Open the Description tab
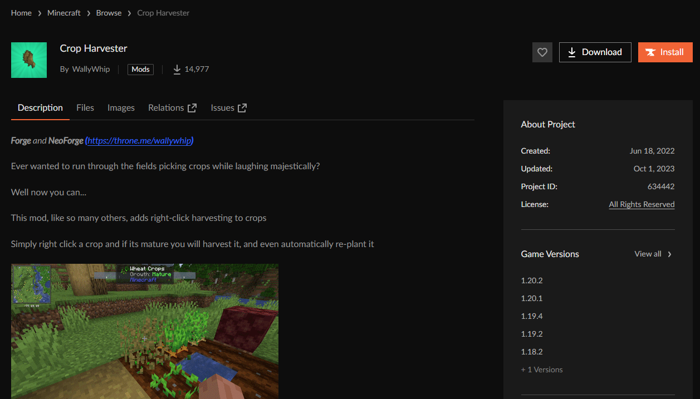Screen dimensions: 700x399 (x=40, y=108)
